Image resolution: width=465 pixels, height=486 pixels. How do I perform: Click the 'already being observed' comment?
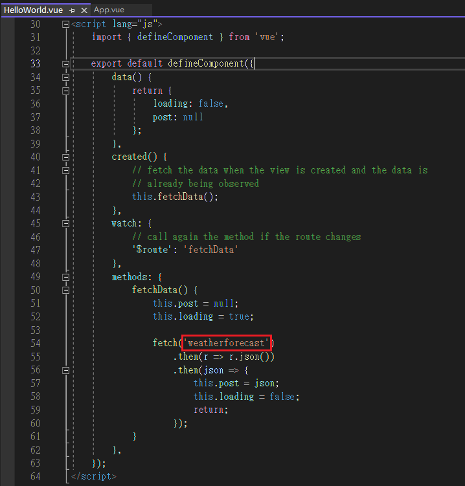(x=196, y=184)
